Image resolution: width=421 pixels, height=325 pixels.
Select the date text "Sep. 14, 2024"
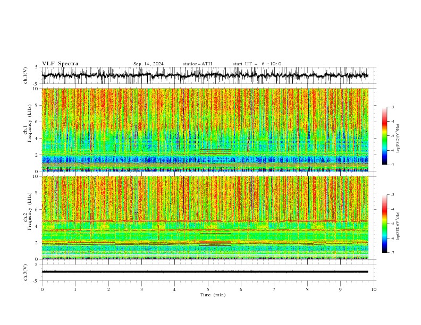[x=148, y=64]
